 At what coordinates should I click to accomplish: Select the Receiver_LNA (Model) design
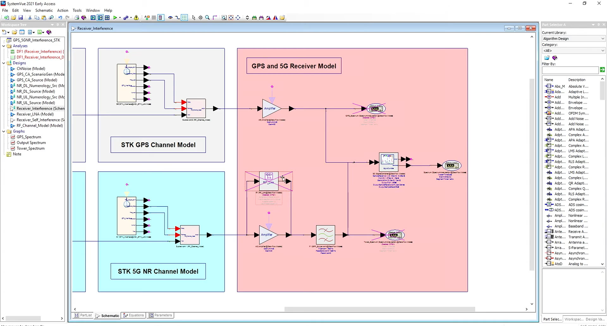(x=35, y=114)
